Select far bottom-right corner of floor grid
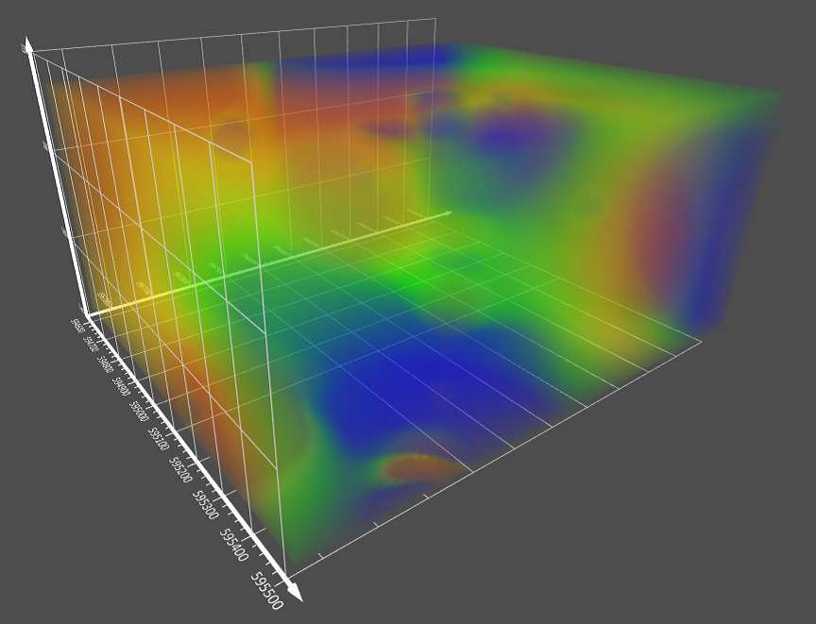The width and height of the screenshot is (816, 624). click(701, 342)
